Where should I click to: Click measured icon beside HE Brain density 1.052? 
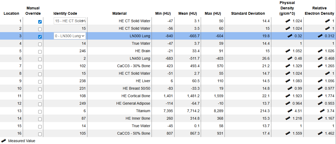288,51
